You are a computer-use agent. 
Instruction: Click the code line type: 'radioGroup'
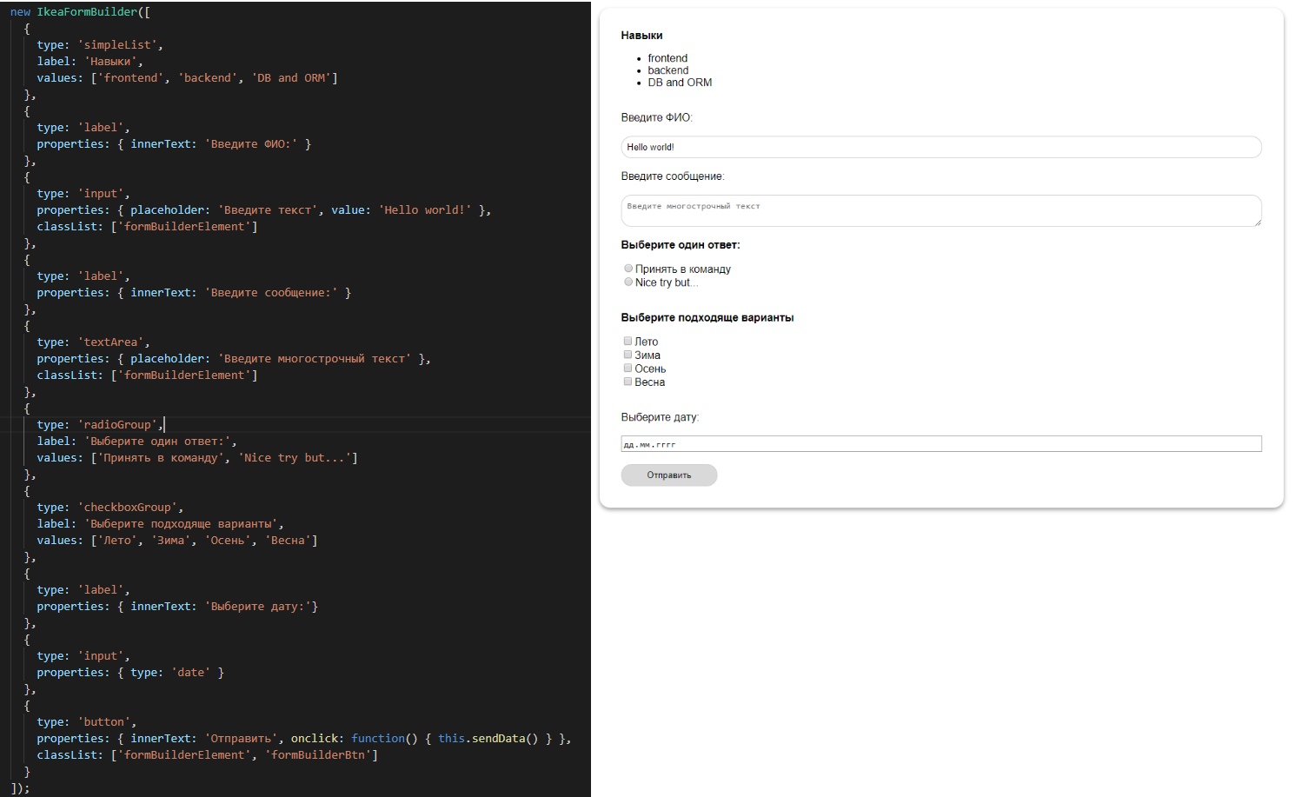tap(100, 425)
